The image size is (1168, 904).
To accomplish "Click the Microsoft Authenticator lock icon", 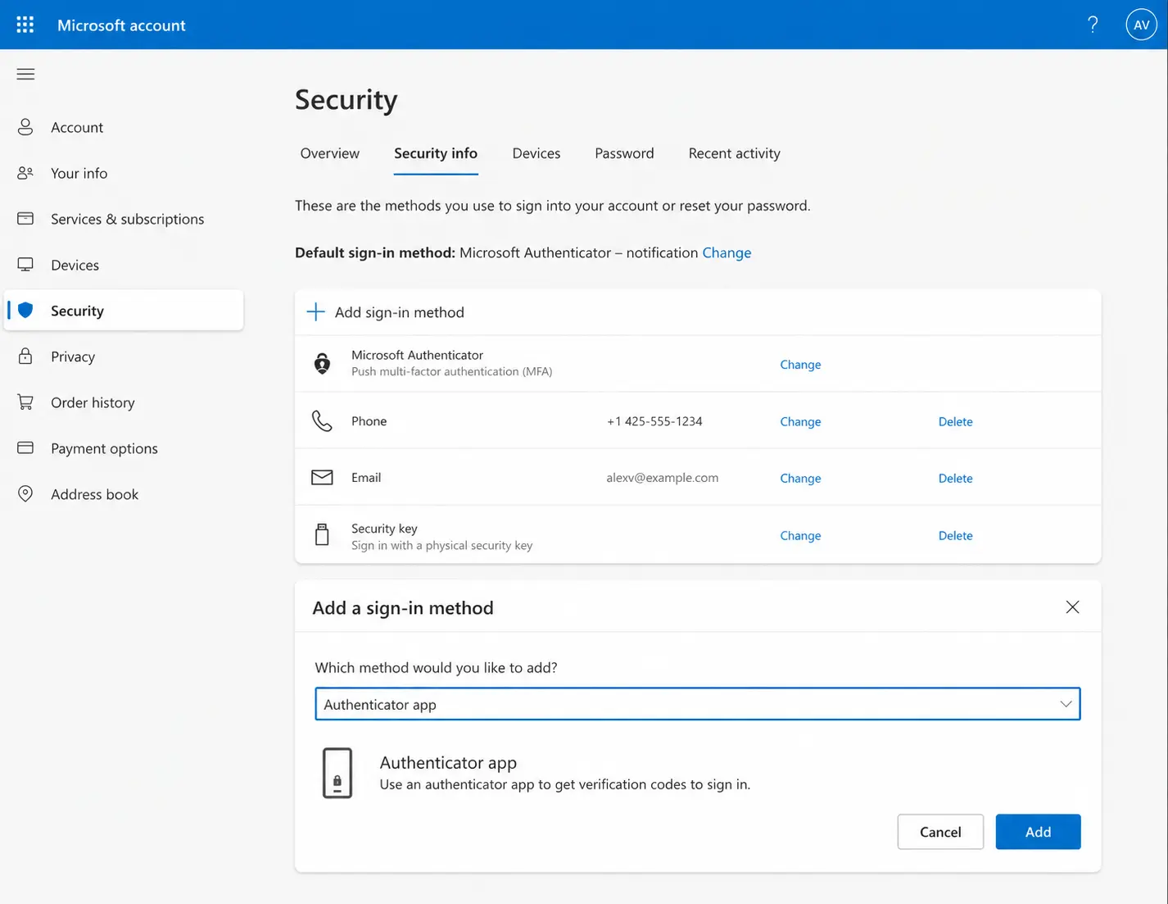I will (323, 363).
